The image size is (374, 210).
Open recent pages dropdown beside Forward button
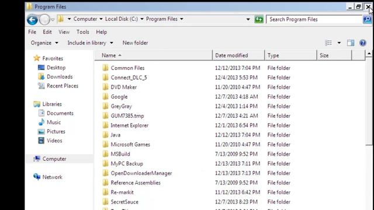tap(53, 19)
